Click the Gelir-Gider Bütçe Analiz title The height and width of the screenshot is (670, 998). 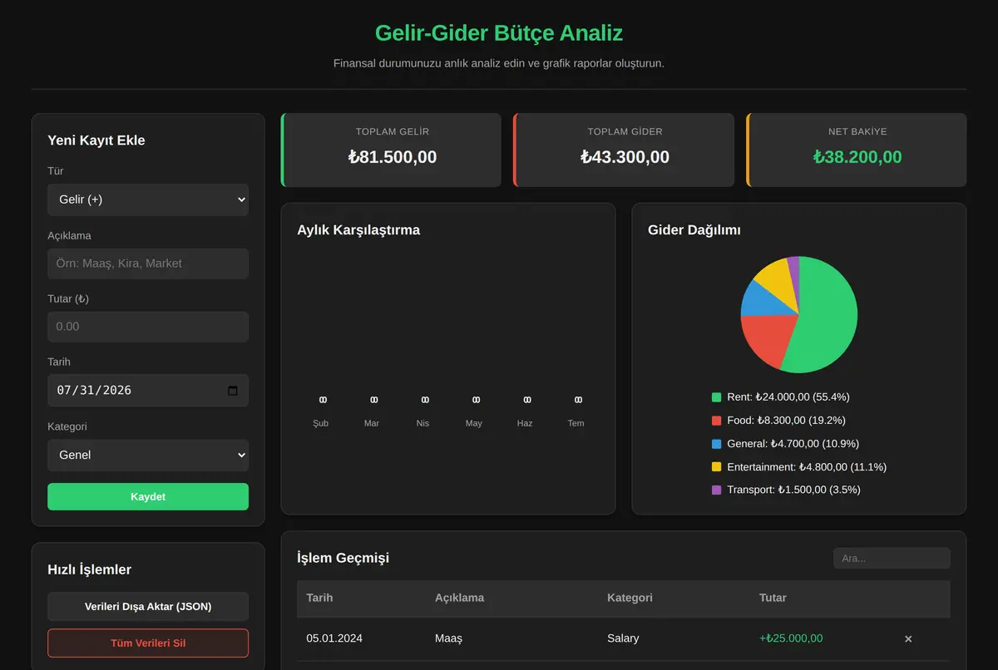(499, 33)
